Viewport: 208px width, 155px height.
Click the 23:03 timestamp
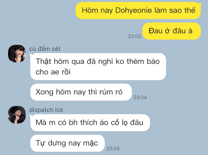click(x=134, y=36)
